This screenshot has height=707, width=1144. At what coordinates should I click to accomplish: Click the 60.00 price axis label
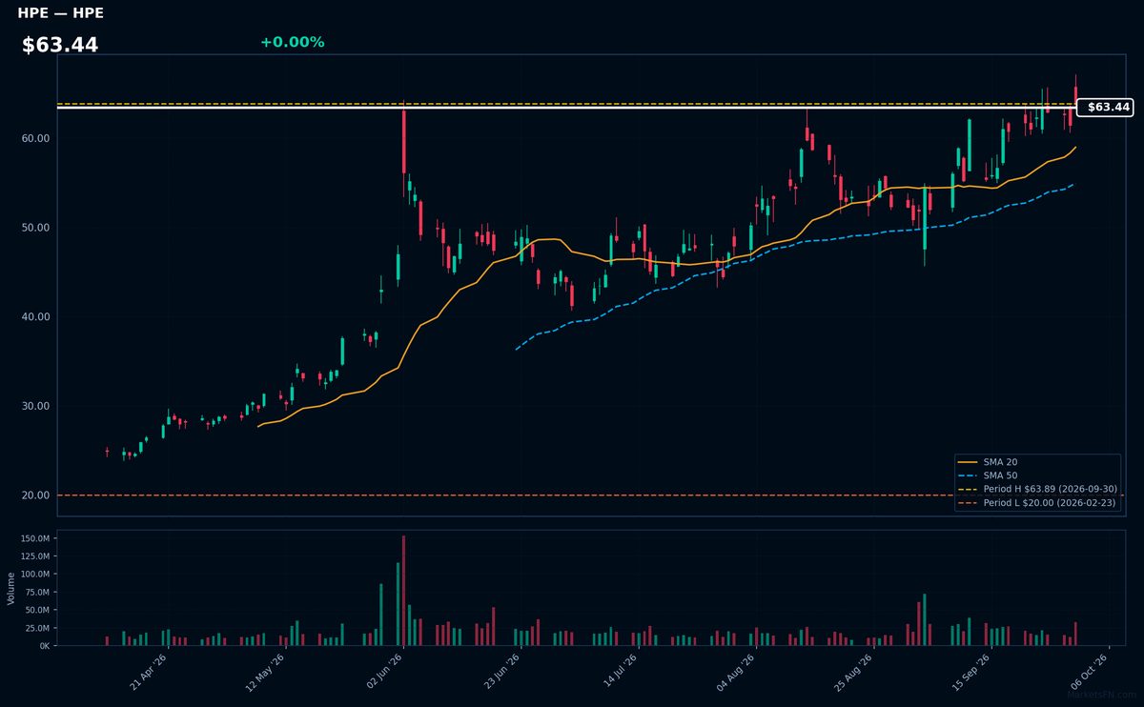(x=35, y=138)
